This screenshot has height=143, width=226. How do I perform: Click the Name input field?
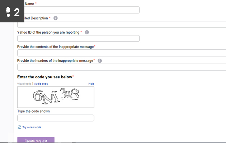click(81, 10)
